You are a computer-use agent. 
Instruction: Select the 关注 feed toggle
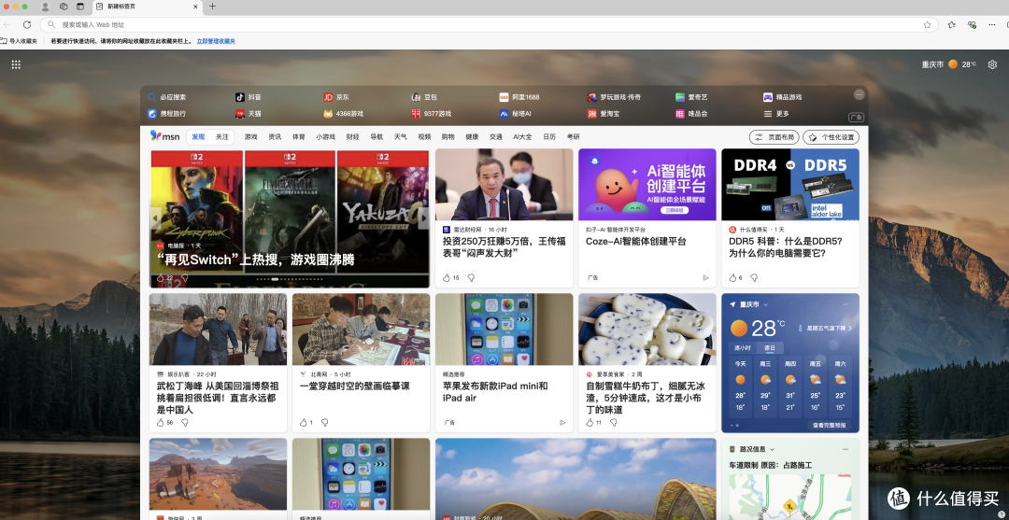[x=222, y=137]
